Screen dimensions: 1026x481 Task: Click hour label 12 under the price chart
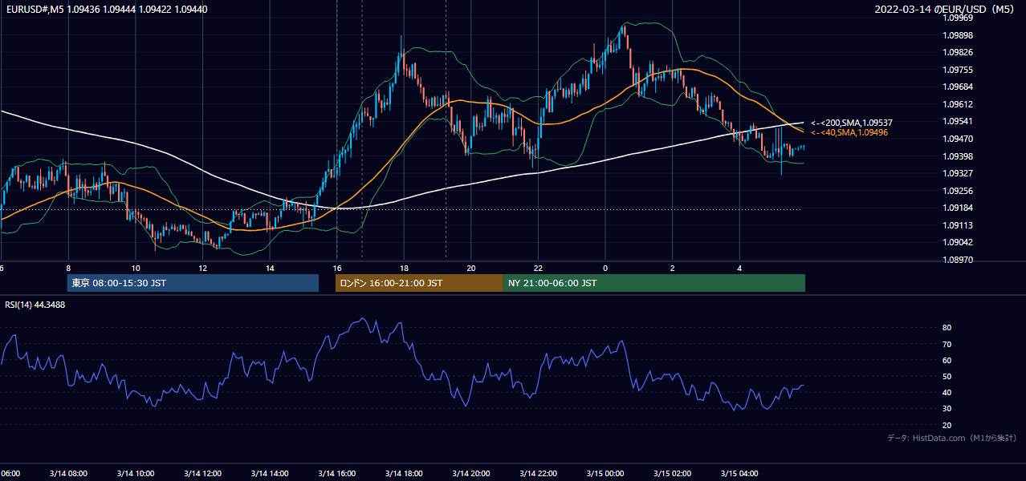pos(202,268)
